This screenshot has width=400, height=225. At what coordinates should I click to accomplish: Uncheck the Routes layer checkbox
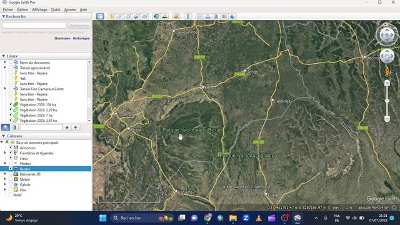pos(11,169)
